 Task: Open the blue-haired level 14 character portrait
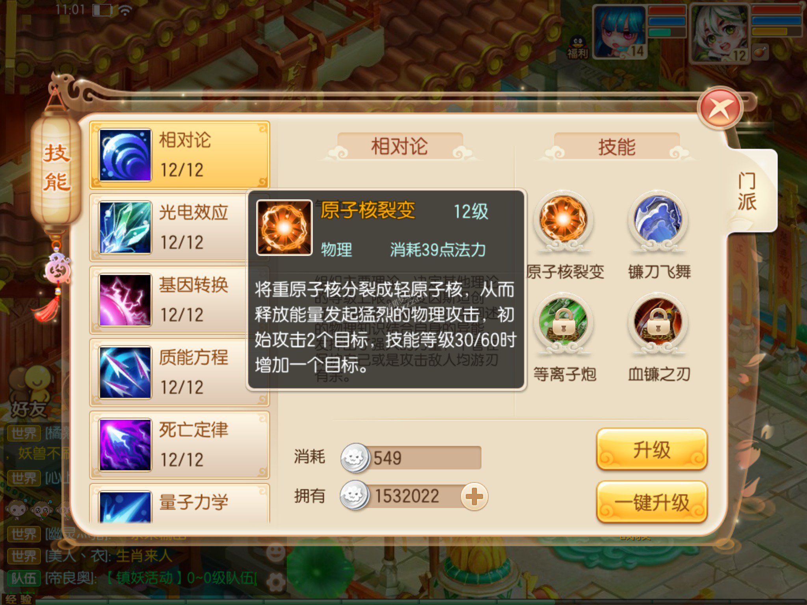coord(620,32)
